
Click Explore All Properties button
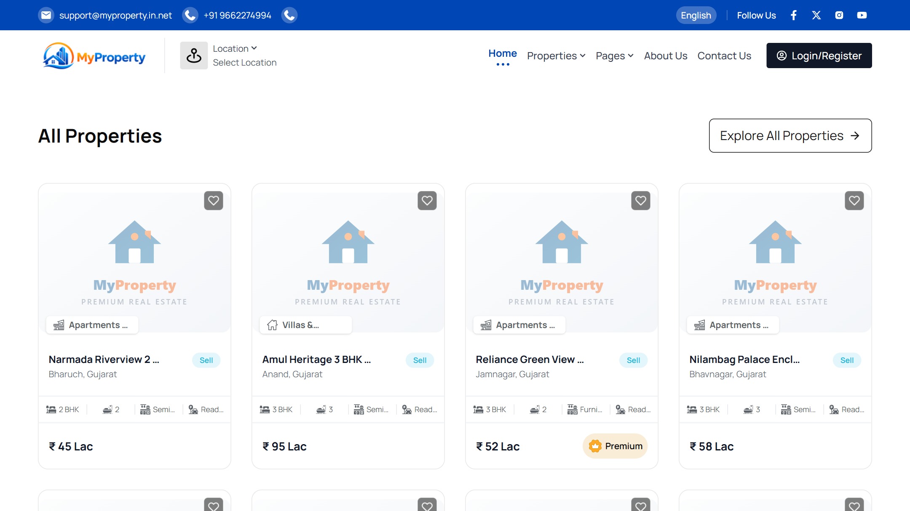(x=790, y=136)
